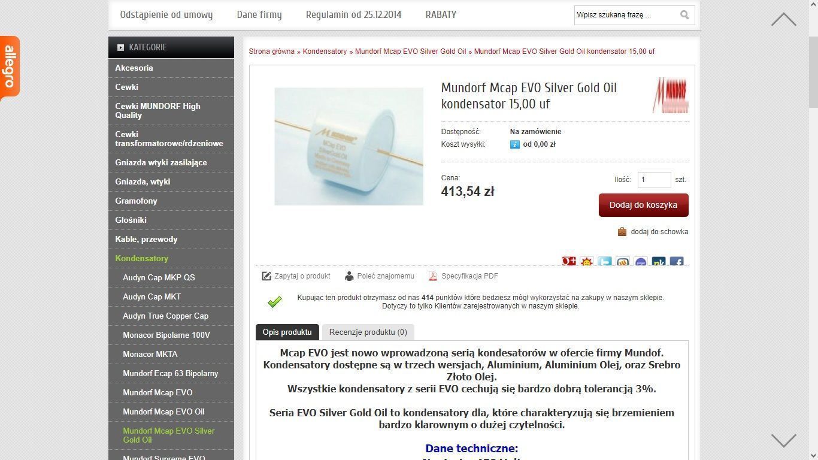Click the scroll-down arrow at bottom right
Viewport: 818px width, 460px height.
pos(783,441)
